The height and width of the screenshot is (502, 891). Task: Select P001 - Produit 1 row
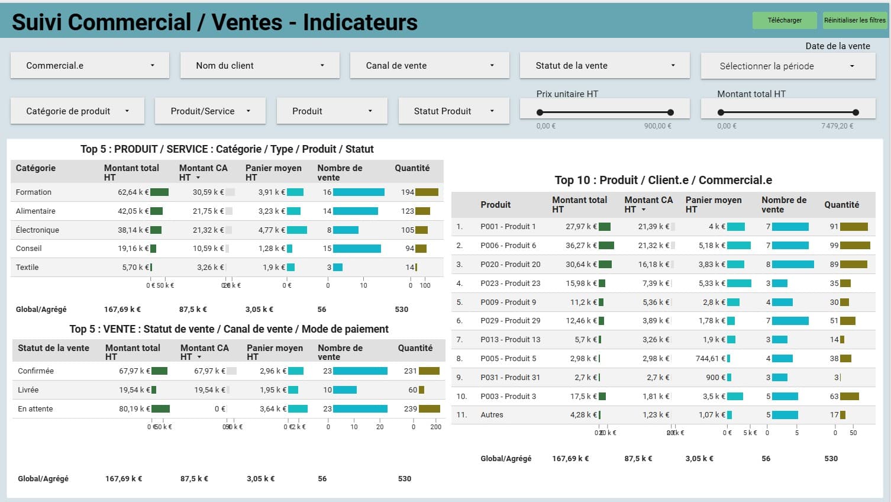click(x=663, y=227)
